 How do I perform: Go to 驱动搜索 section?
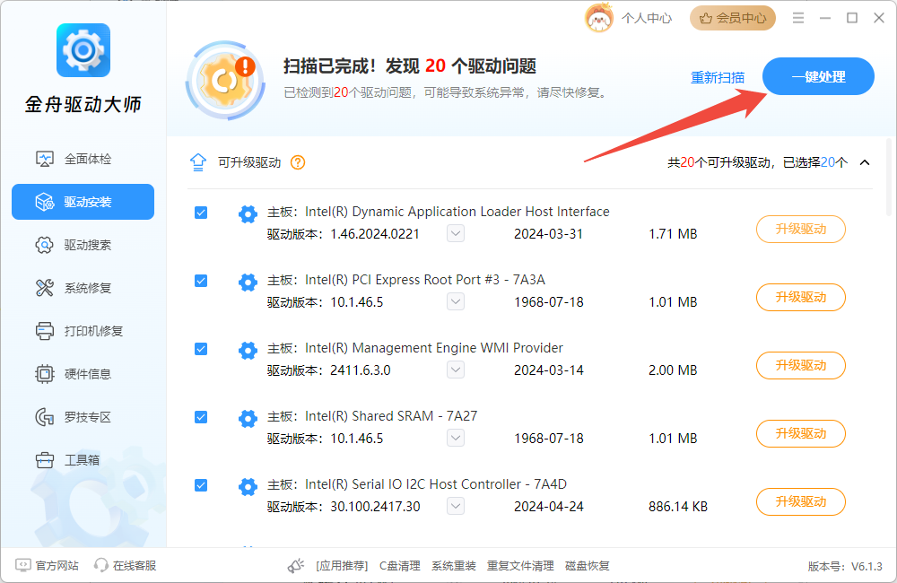[x=83, y=245]
